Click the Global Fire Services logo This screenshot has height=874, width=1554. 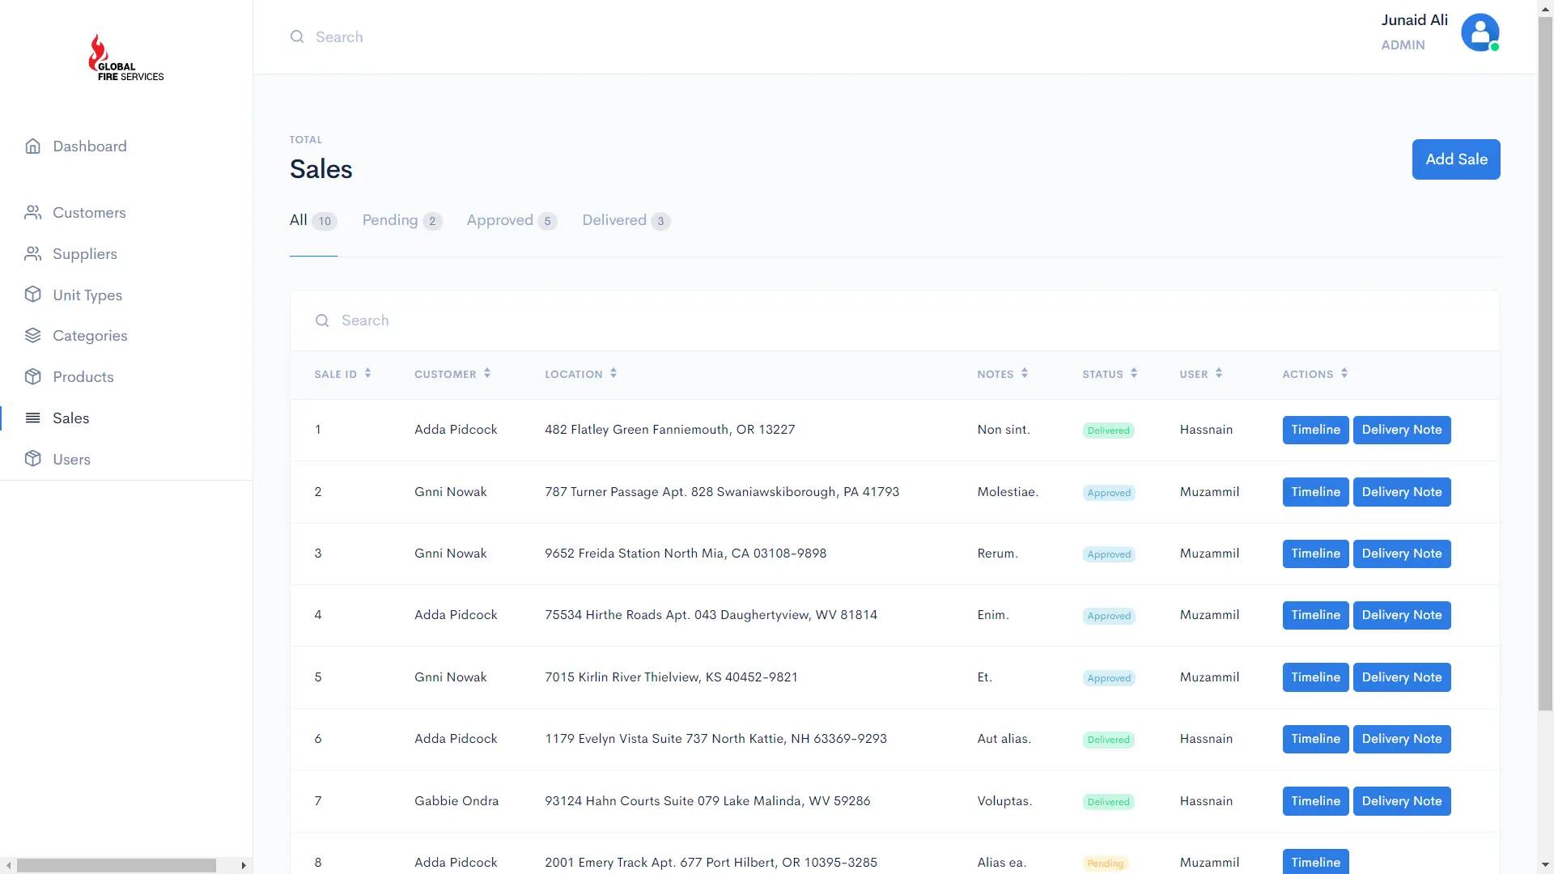point(125,58)
